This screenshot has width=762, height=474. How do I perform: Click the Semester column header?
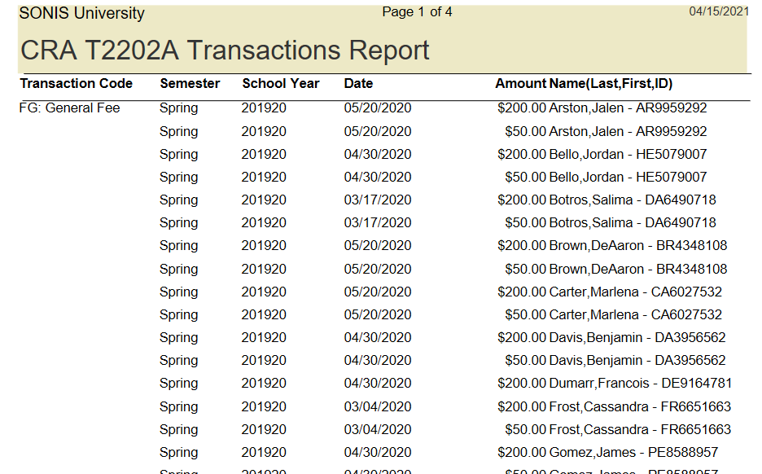pos(190,84)
